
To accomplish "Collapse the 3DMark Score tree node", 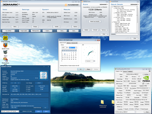I will pyautogui.click(x=112, y=7).
